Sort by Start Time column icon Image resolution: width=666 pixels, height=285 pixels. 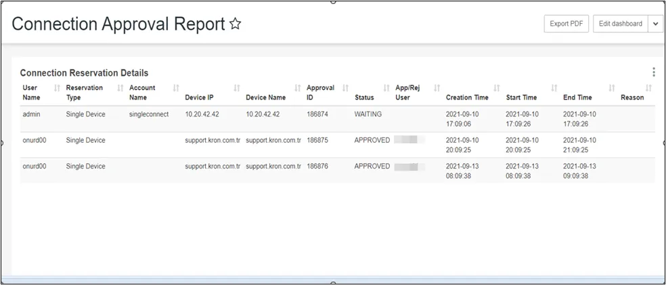coord(554,88)
